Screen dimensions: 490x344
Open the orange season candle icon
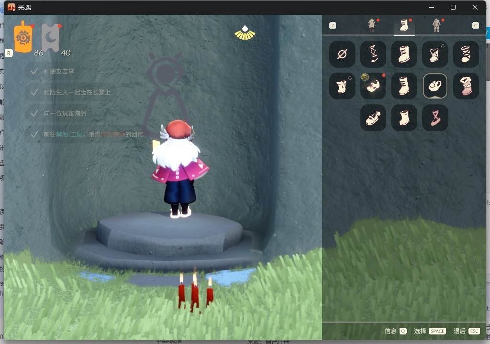[23, 37]
